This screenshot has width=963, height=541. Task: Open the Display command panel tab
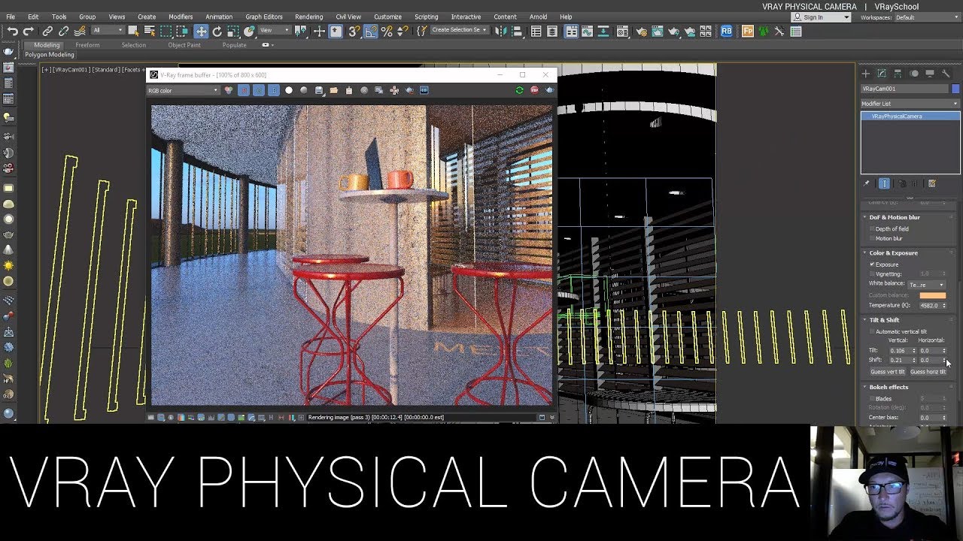pos(930,74)
